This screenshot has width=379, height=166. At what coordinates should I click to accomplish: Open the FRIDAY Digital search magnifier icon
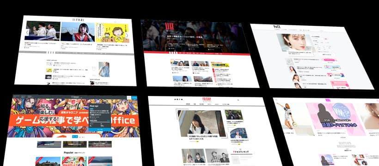(x=238, y=100)
